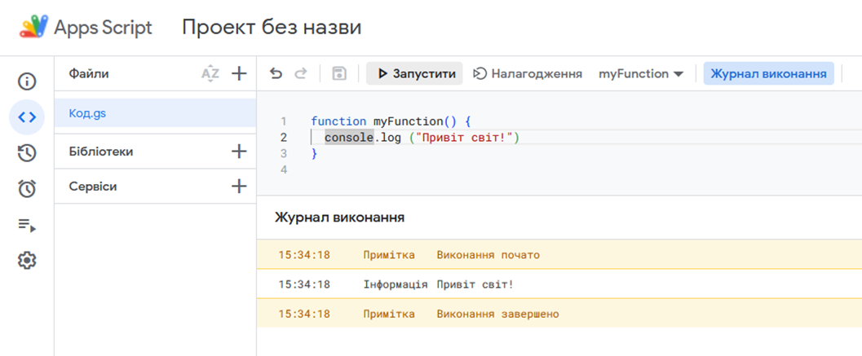Open Project Settings gear icon
The image size is (862, 356).
pos(27,261)
